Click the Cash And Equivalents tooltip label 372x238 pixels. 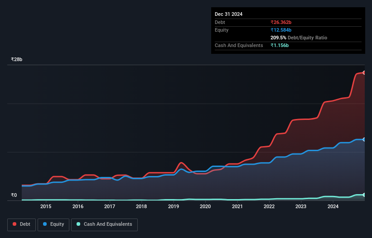click(239, 45)
